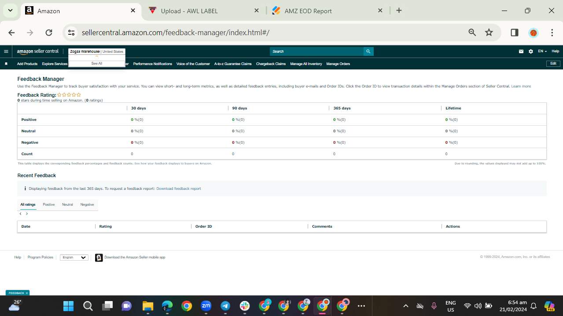Click Download the Amazon Seller mobile app
563x316 pixels.
click(135, 258)
